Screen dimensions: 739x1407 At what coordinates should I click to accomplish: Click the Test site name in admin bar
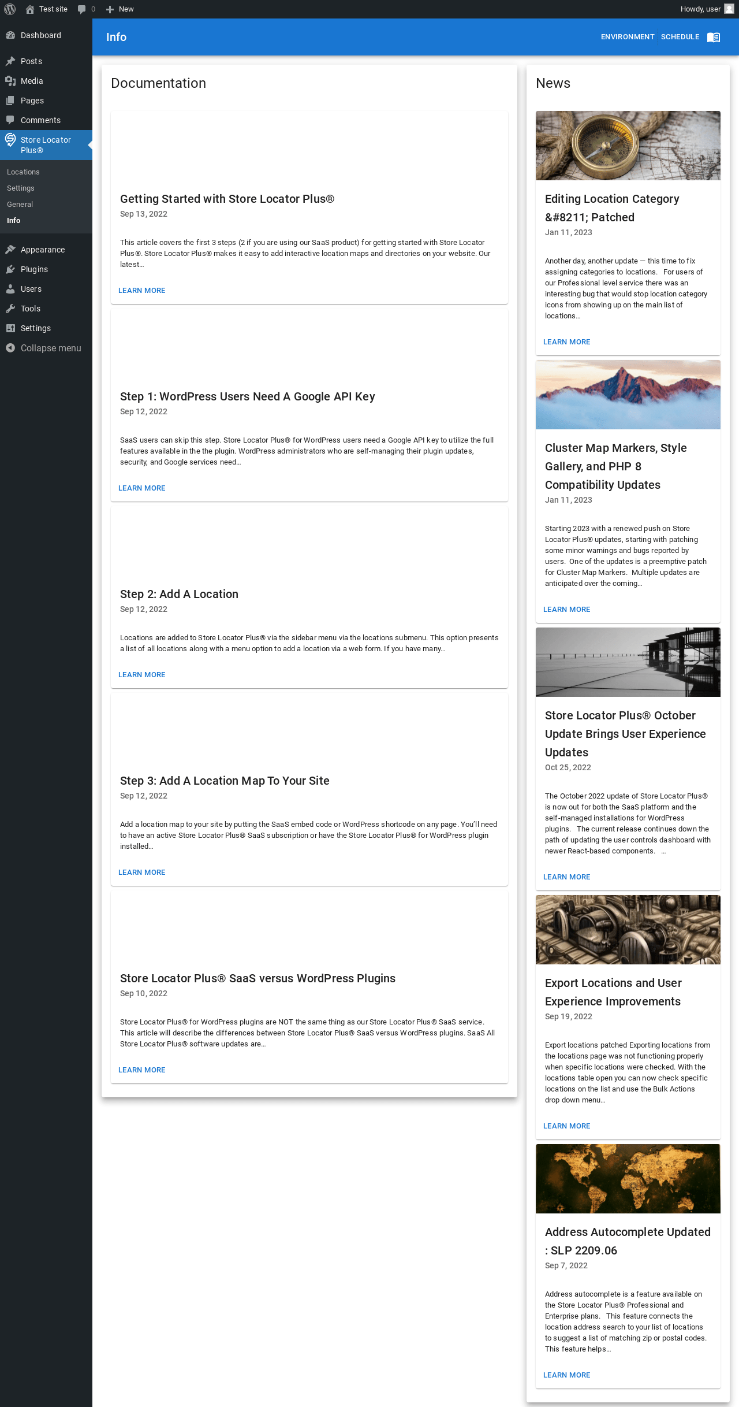click(x=53, y=9)
